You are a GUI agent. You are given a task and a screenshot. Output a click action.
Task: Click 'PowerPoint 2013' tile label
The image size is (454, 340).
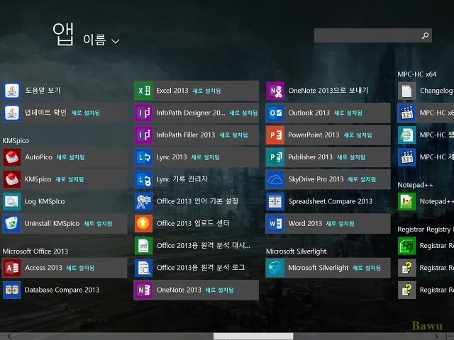coord(314,135)
